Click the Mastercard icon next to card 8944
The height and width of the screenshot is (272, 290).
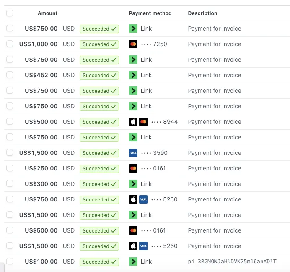click(143, 122)
